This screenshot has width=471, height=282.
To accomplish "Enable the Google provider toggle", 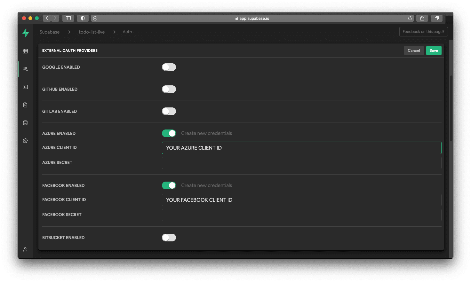I will [x=169, y=67].
